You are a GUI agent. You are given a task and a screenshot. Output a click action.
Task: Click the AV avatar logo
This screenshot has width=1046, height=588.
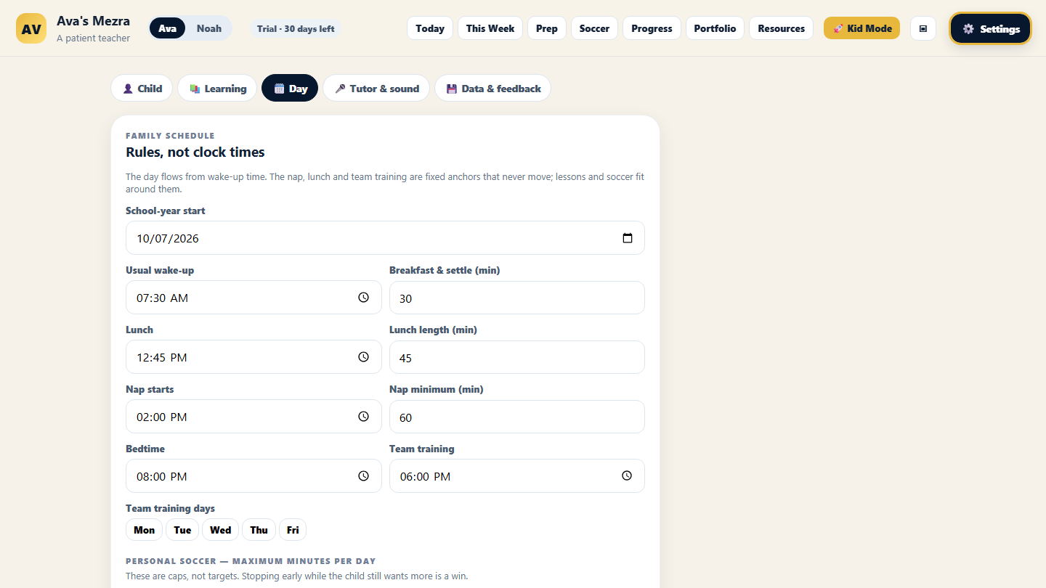[31, 28]
